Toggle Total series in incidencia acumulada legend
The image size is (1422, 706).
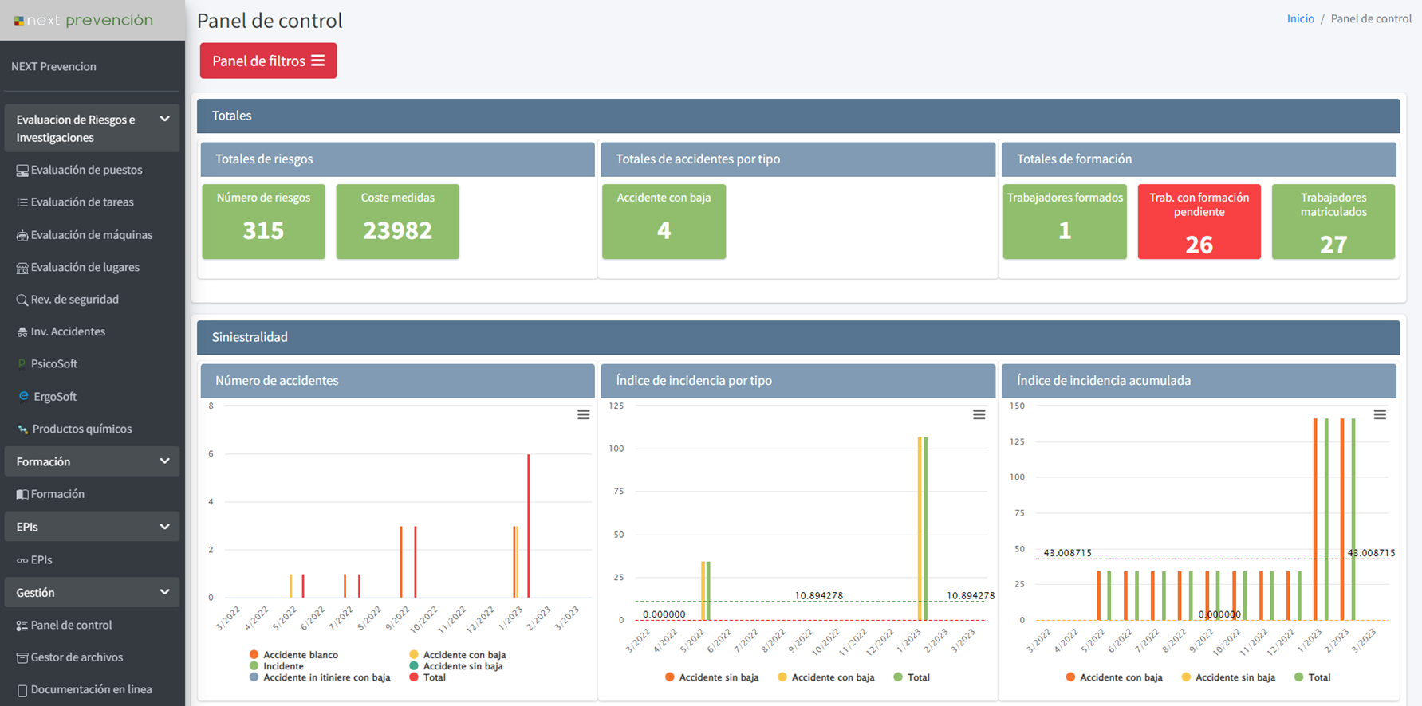(1312, 677)
